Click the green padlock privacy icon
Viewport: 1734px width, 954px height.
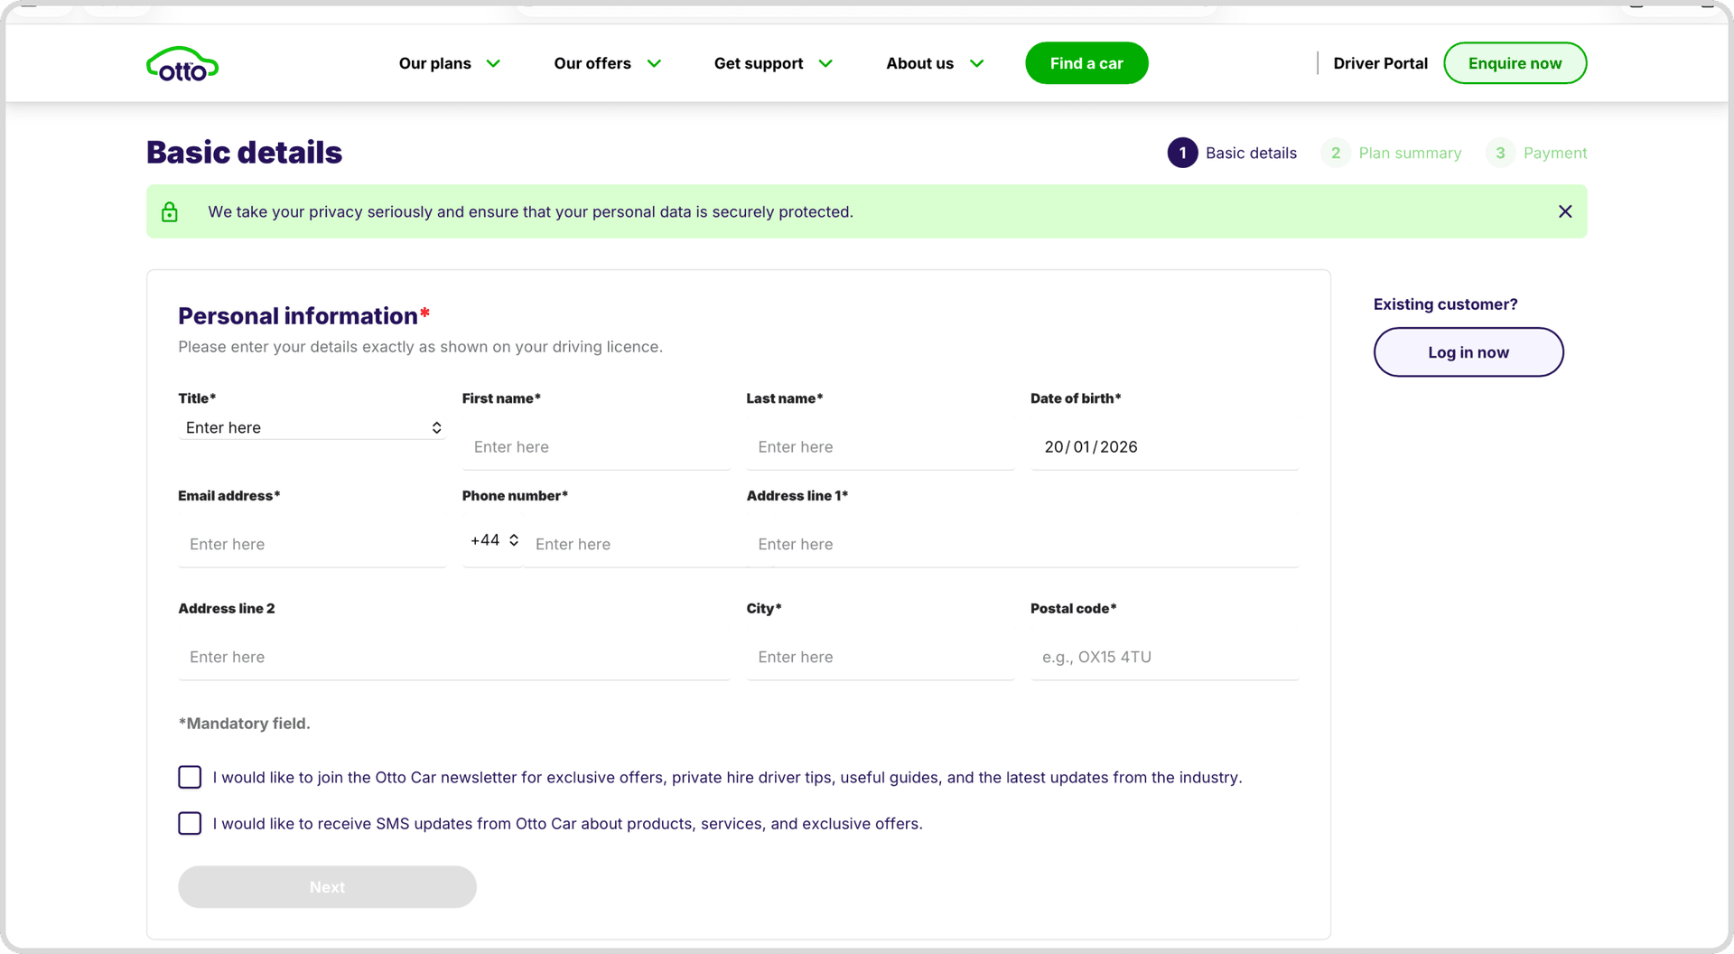(x=170, y=212)
